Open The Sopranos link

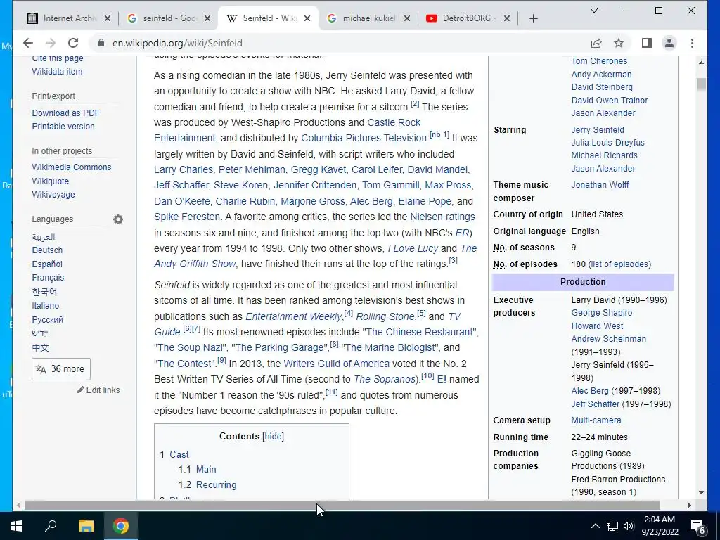pos(385,379)
